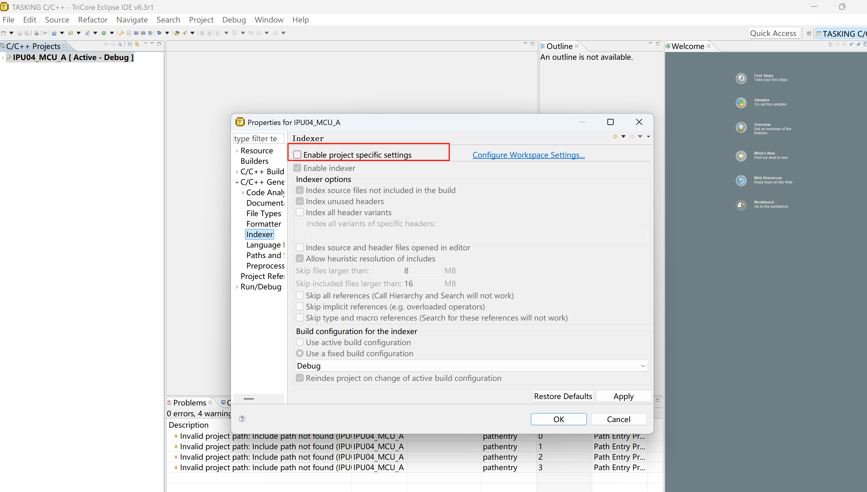Check Index all header variants option
This screenshot has height=492, width=867.
pos(300,212)
